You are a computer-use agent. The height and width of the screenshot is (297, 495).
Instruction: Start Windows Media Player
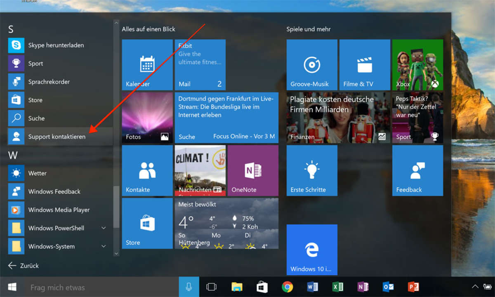[x=60, y=210]
